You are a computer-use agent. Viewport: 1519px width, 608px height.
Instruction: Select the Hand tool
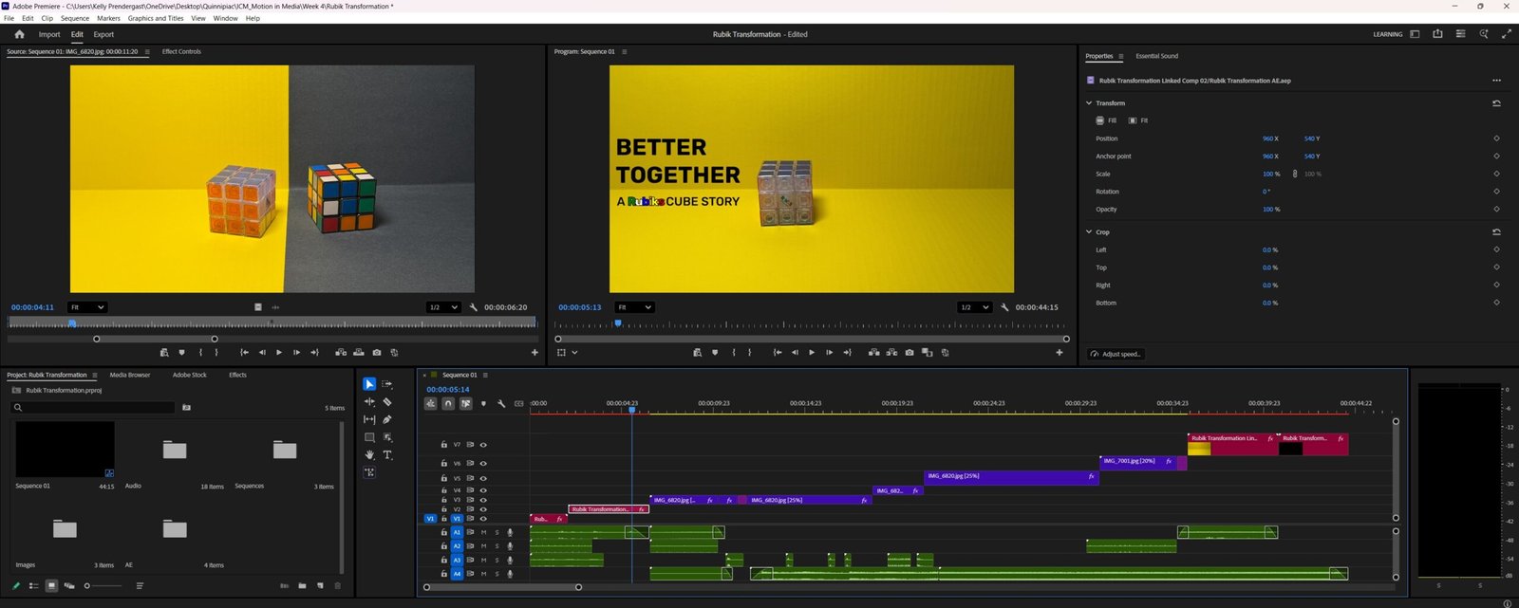369,455
